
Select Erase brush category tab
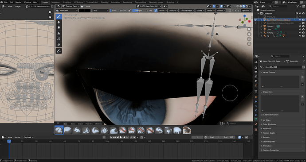point(80,124)
